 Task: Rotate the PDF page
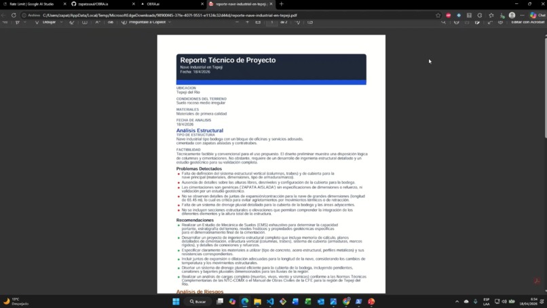[297, 22]
